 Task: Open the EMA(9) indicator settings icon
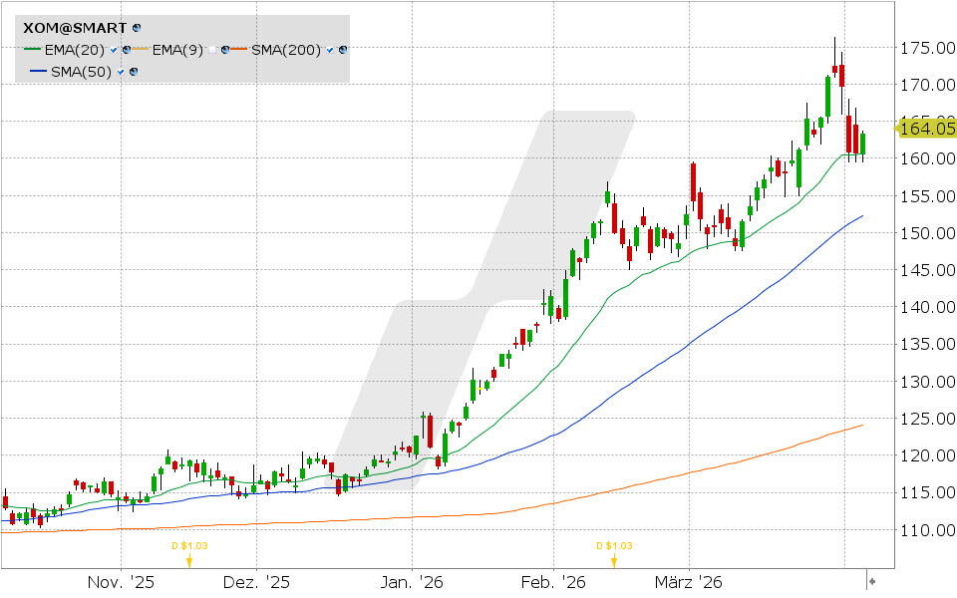click(x=227, y=50)
